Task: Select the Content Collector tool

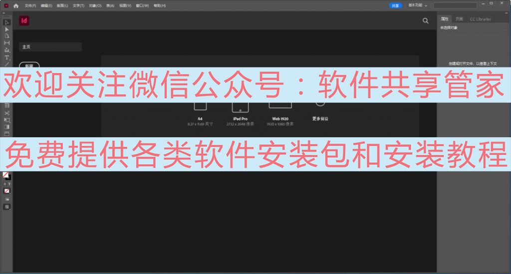Action: [6, 50]
